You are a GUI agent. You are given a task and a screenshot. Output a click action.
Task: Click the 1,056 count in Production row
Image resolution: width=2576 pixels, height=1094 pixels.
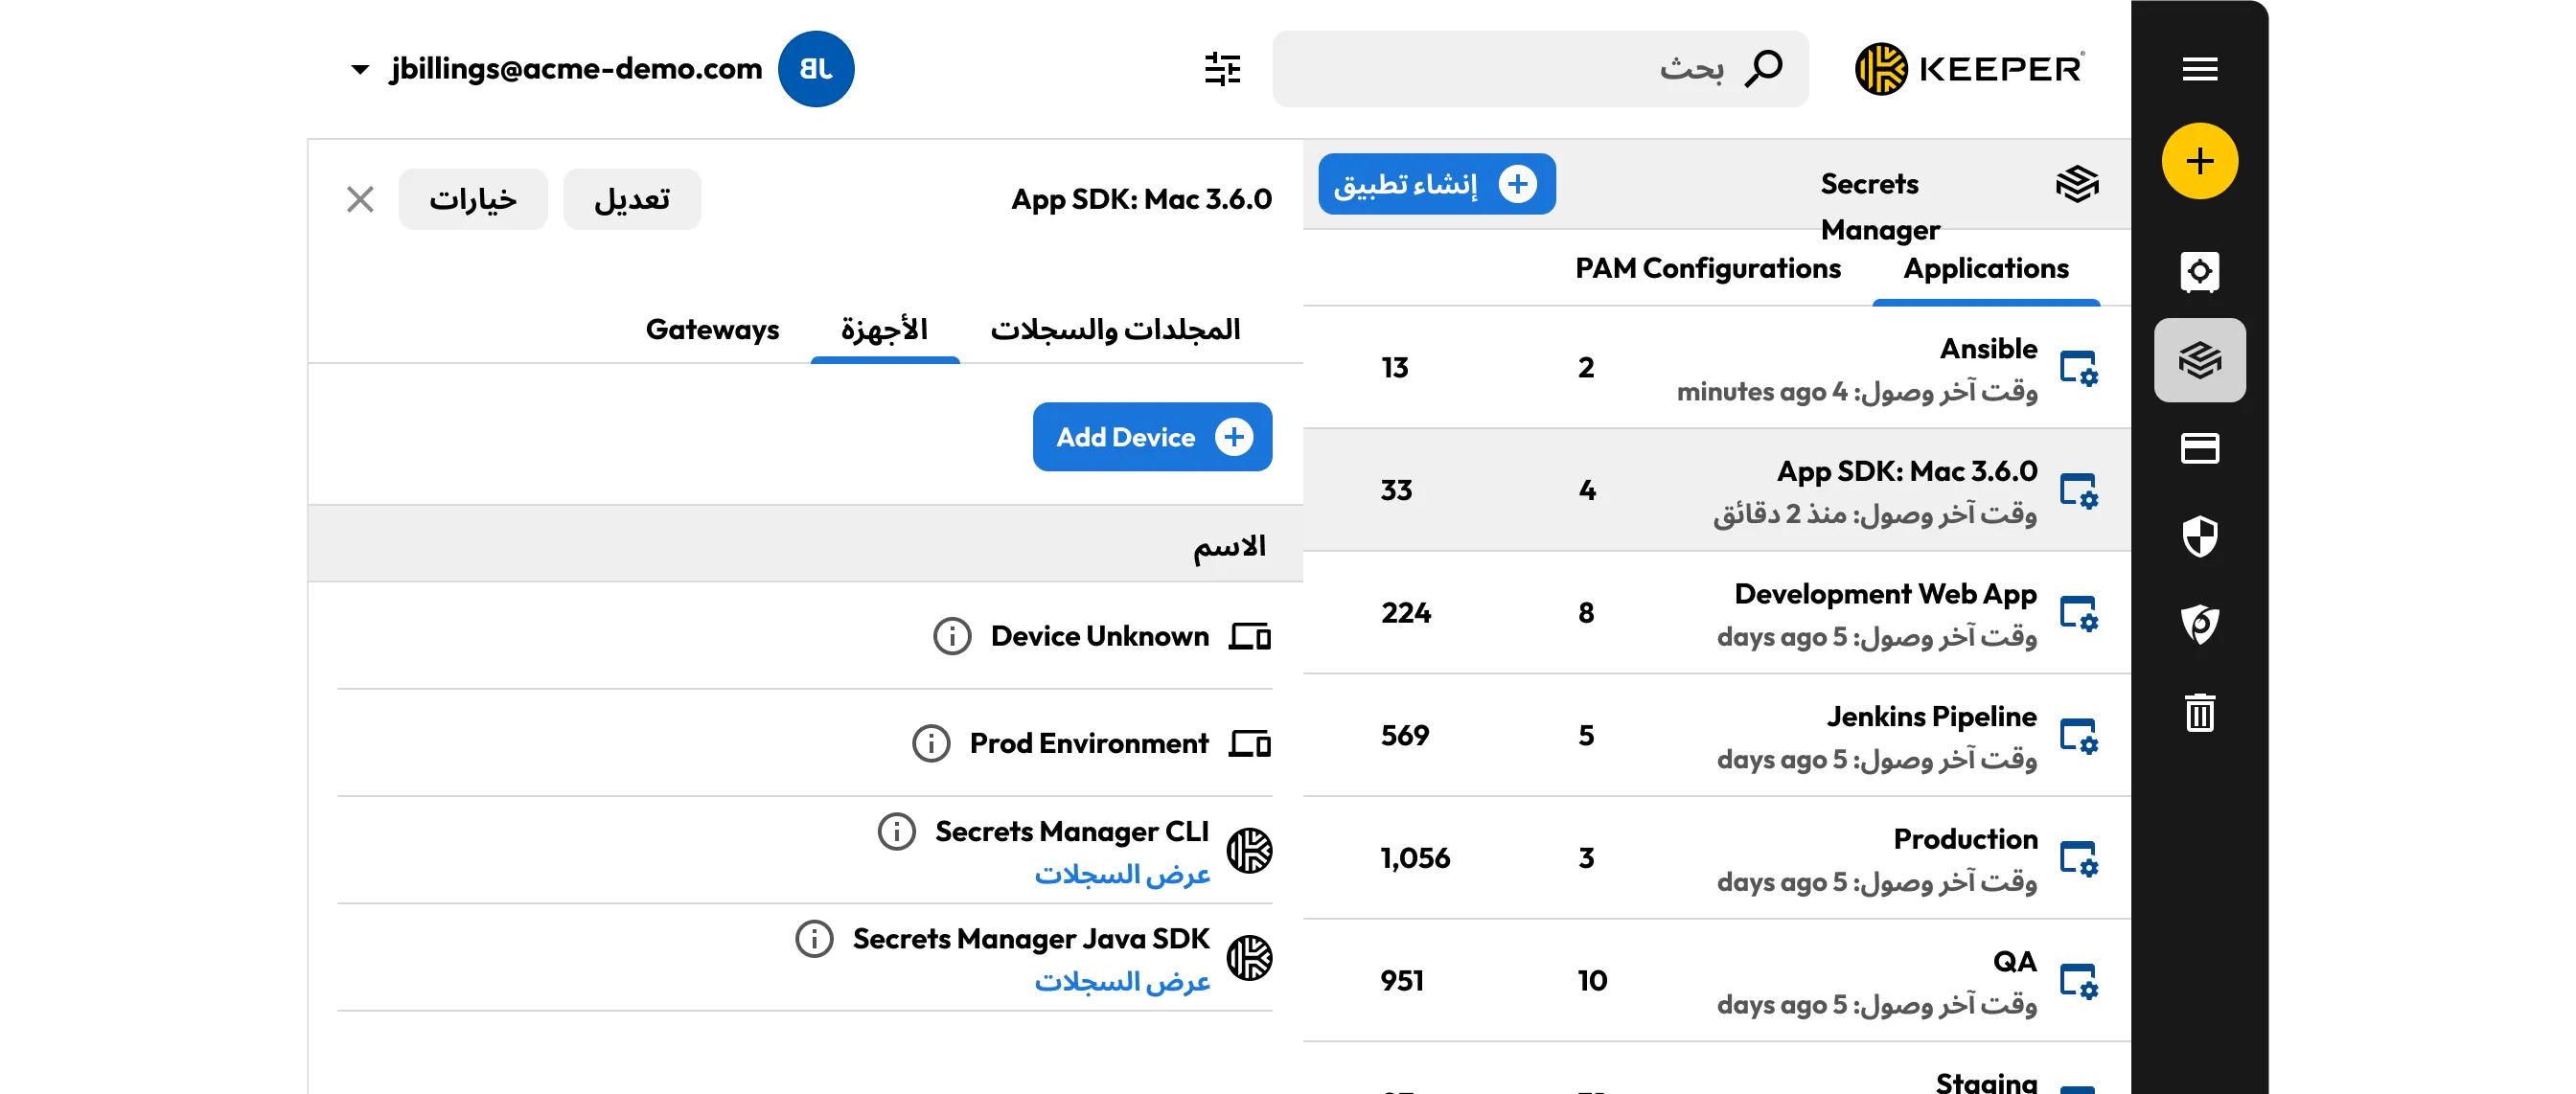tap(1414, 858)
